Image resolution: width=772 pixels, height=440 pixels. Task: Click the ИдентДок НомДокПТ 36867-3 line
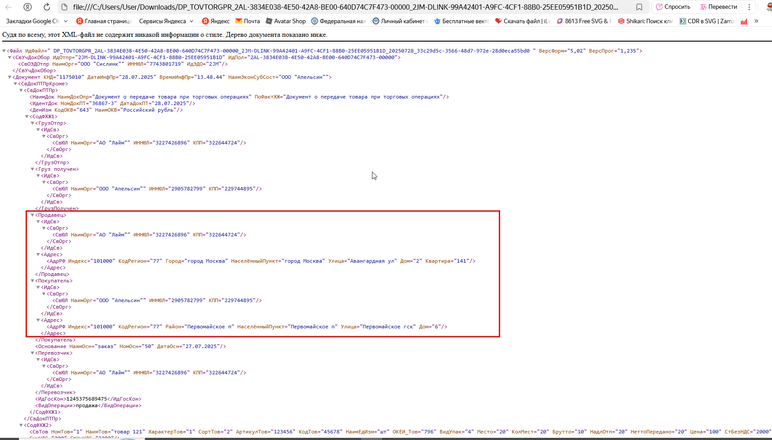(x=112, y=103)
